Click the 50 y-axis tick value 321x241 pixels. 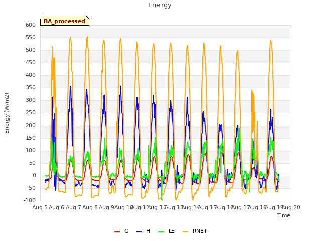pyautogui.click(x=32, y=163)
